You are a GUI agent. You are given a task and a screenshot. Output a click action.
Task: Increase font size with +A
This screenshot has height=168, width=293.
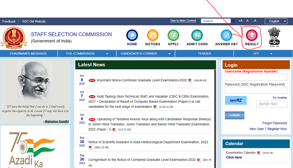(x=241, y=21)
